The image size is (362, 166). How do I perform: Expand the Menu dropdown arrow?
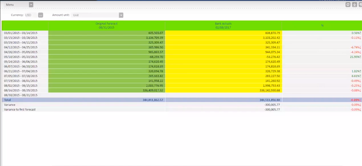(x=31, y=5)
